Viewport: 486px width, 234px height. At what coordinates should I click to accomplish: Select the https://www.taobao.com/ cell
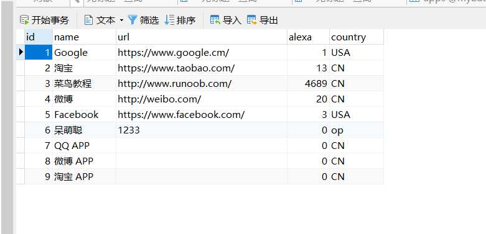click(202, 68)
